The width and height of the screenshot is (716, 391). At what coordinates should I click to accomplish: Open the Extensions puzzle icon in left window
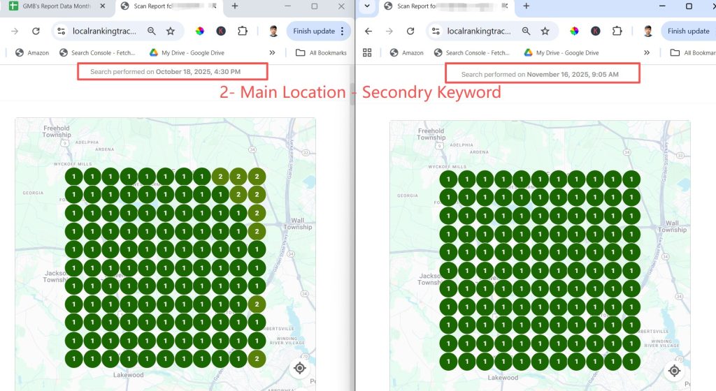pos(243,31)
